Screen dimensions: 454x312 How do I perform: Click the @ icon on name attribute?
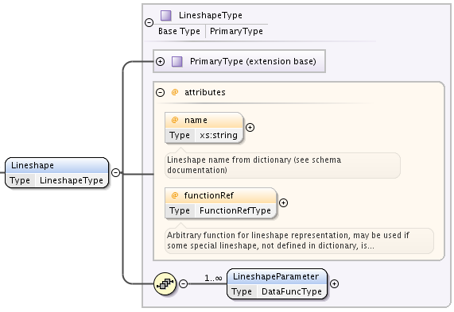[175, 120]
